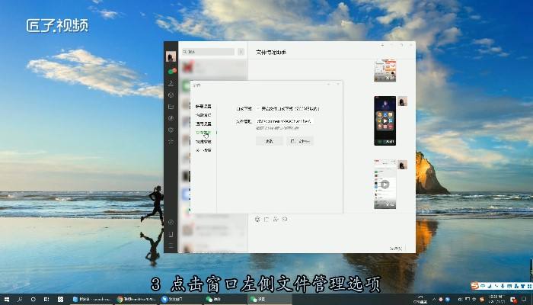The image size is (533, 305).
Task: Open the Mini Programs icon near sidebar bottom
Action: (x=171, y=223)
